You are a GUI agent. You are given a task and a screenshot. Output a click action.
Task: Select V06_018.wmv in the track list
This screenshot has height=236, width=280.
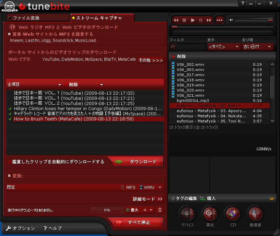point(219,80)
